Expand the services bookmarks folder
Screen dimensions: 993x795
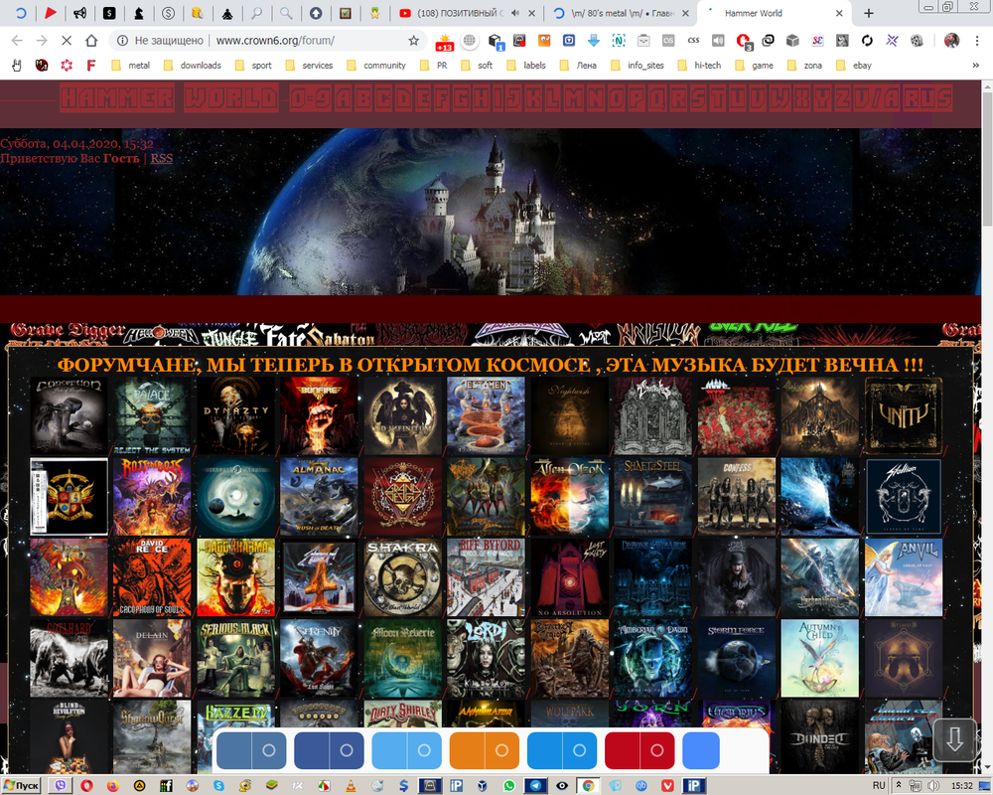tap(309, 66)
